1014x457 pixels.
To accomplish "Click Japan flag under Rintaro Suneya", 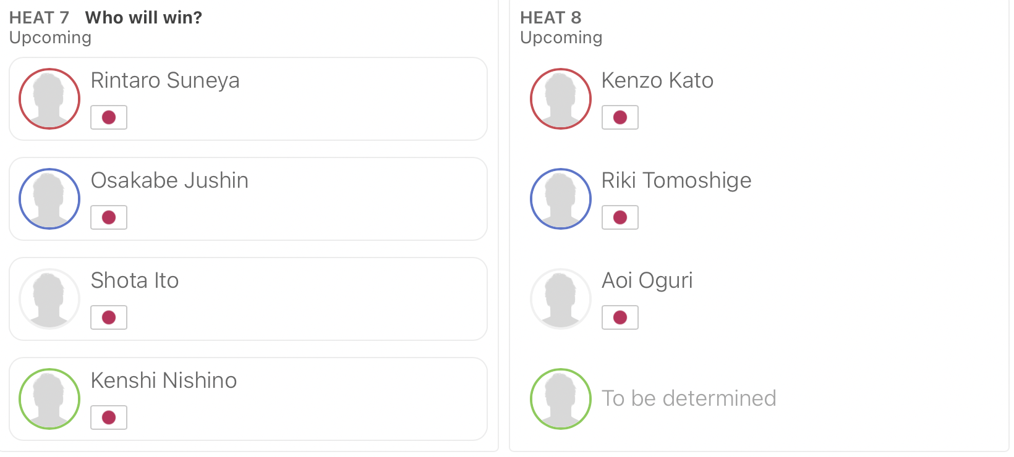I will click(x=109, y=117).
